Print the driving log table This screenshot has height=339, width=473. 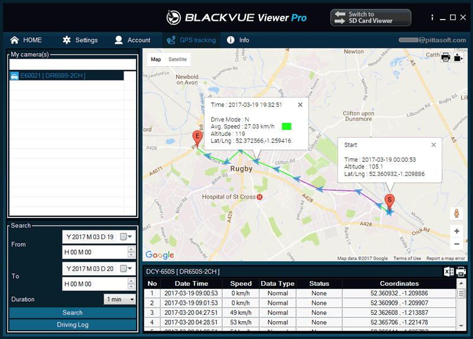coord(461,272)
